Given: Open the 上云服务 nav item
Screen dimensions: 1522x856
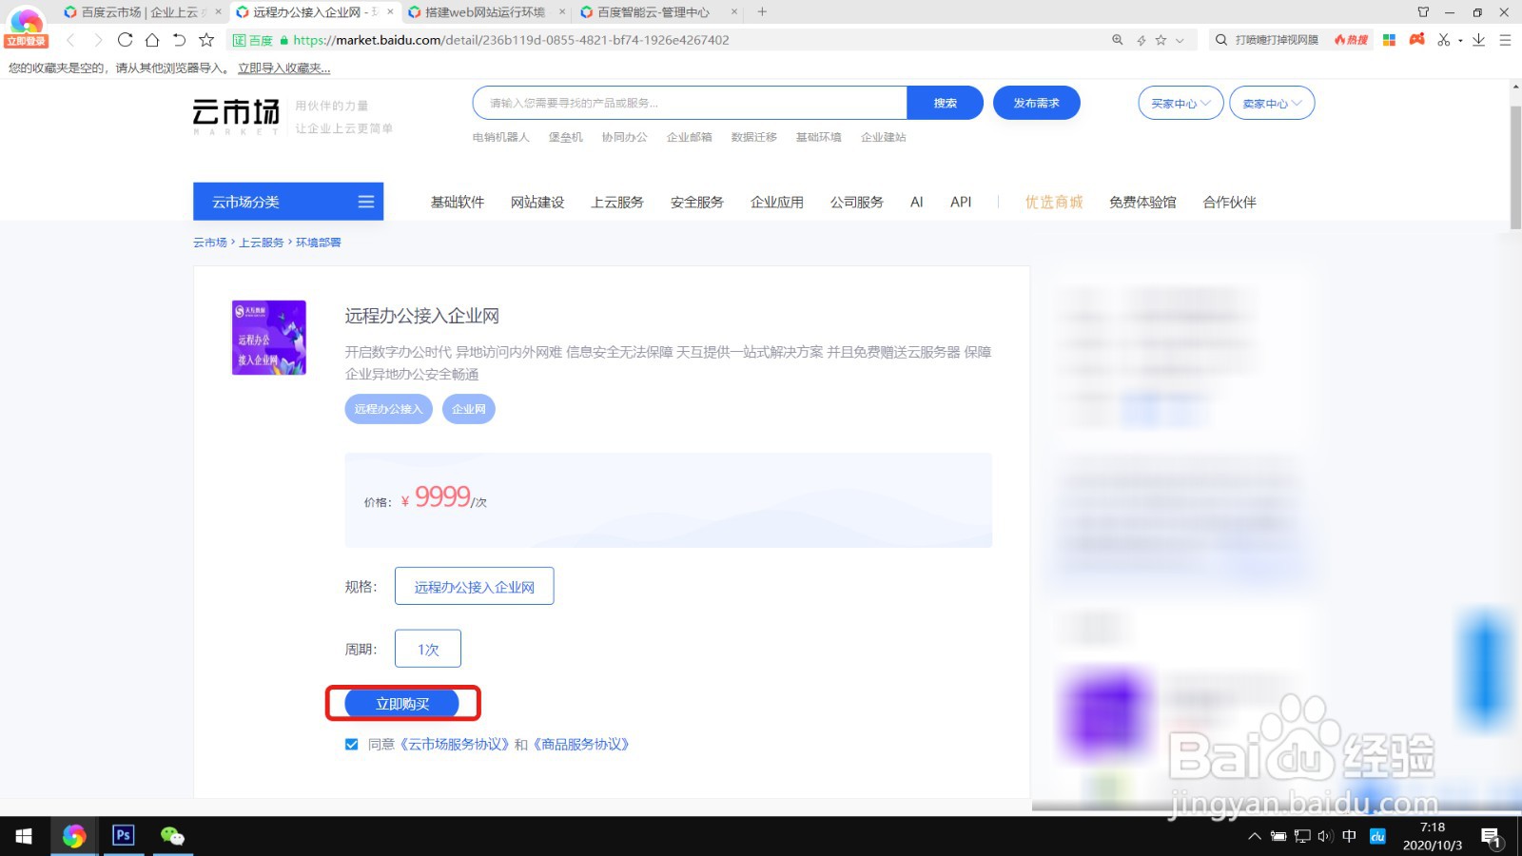Looking at the screenshot, I should click(x=617, y=202).
